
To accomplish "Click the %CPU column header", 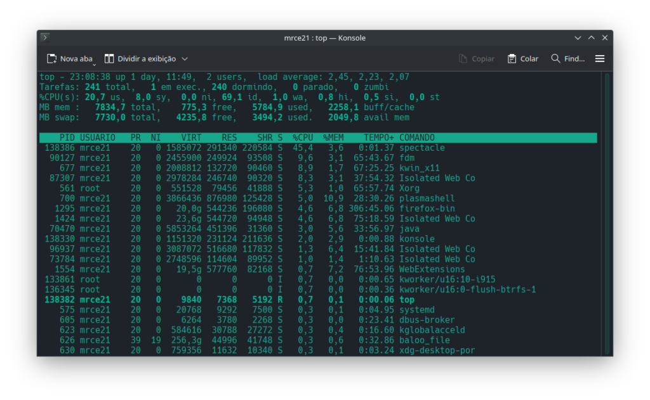I will (x=303, y=138).
